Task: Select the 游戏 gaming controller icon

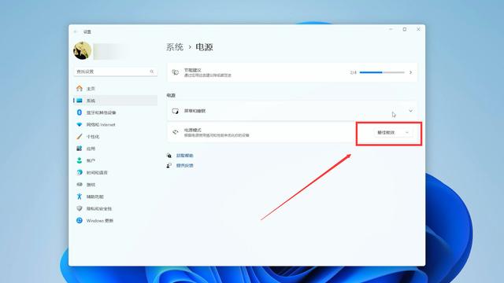Action: (80, 185)
